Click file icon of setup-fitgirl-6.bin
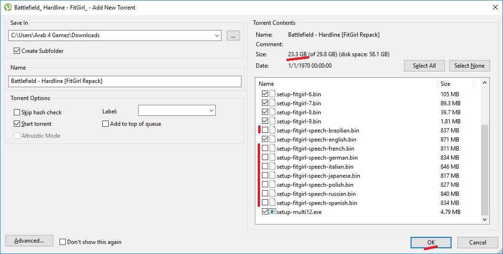503x254 pixels. [x=272, y=94]
